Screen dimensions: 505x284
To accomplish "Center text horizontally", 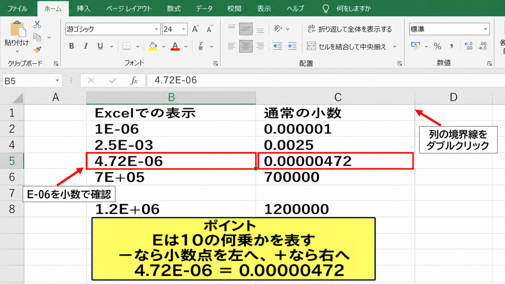I will 246,46.
